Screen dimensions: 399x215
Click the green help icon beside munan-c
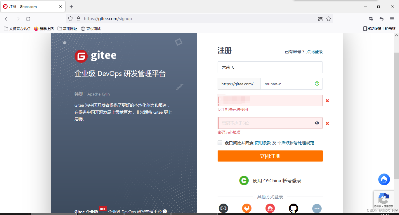(x=317, y=84)
